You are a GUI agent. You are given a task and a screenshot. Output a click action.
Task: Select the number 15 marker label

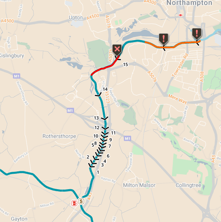125,64
